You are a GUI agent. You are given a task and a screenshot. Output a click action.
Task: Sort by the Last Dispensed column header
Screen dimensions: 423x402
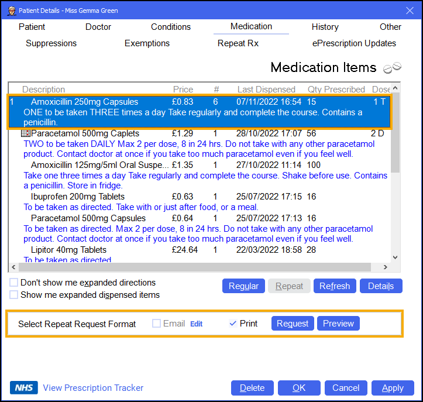click(266, 90)
